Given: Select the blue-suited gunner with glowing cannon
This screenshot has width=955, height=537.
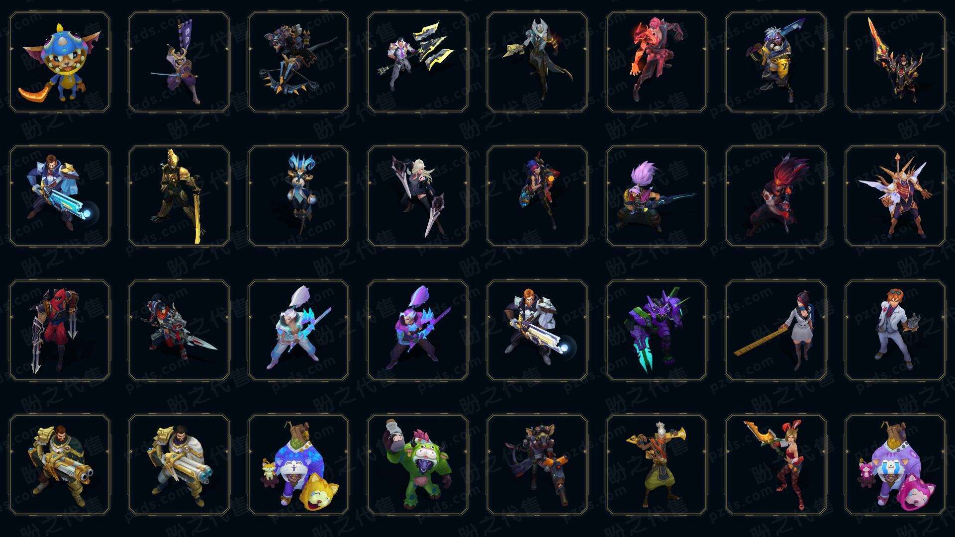Looking at the screenshot, I should (x=60, y=196).
